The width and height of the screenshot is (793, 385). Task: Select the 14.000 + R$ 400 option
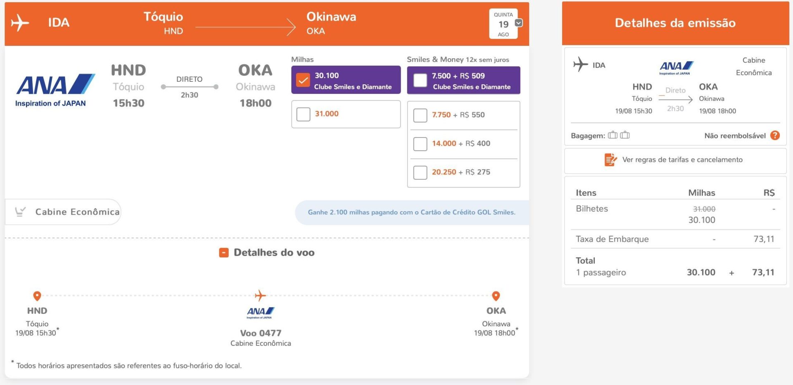(420, 144)
